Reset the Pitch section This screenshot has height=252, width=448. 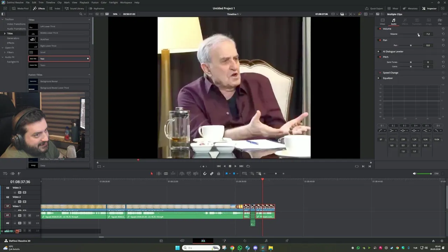pos(443,57)
